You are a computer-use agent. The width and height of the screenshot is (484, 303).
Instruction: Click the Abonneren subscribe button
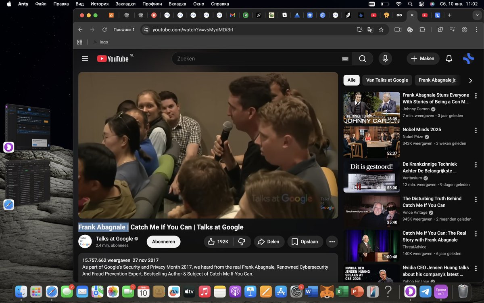tap(163, 242)
